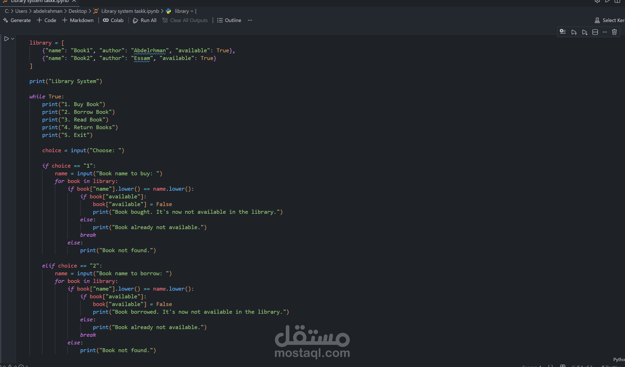Click the "Essam" author string
Viewport: 625px width, 367px height.
[142, 58]
